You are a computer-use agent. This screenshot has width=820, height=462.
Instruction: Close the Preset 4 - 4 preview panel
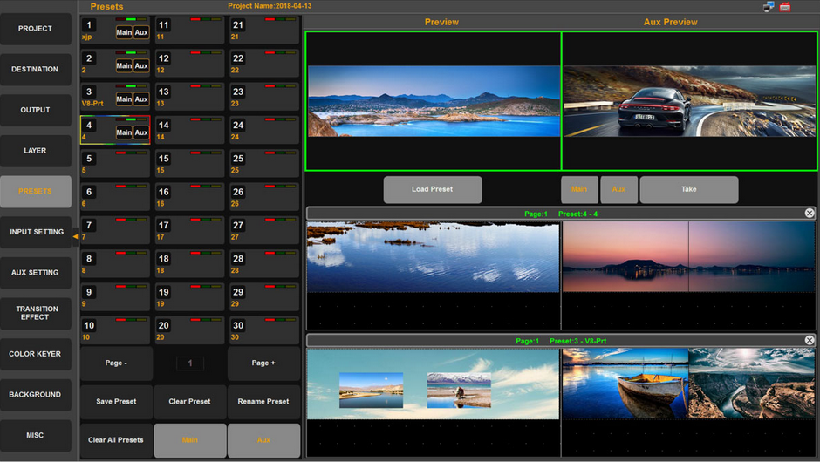[x=809, y=214]
